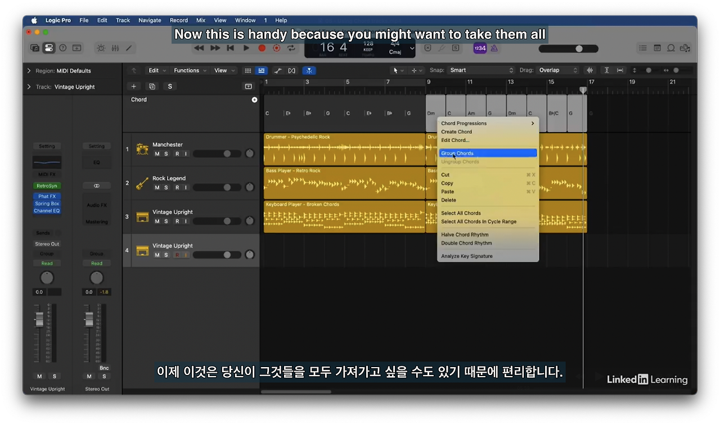Viewport: 720px width, 425px height.
Task: Open Smart Controls icon
Action: click(x=101, y=48)
